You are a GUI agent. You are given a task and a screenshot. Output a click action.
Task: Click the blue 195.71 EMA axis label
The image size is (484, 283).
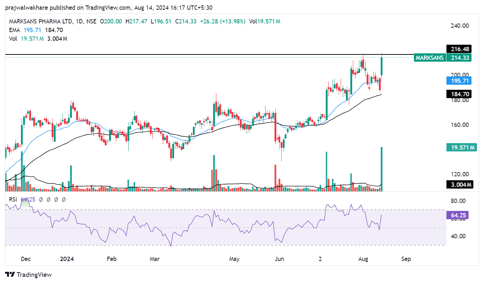coord(458,81)
